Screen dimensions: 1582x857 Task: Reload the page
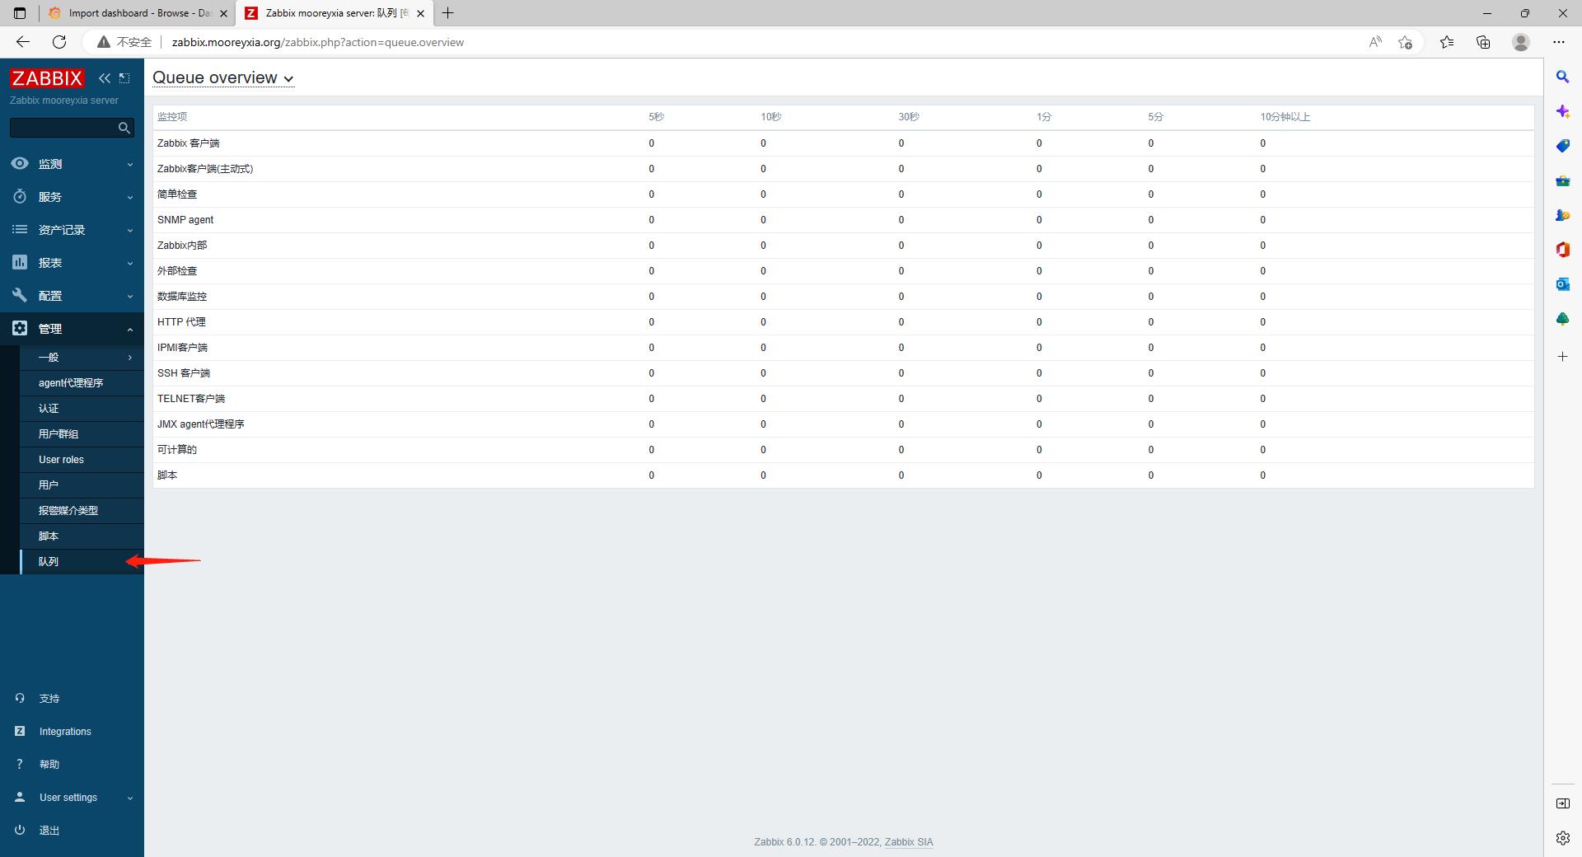pyautogui.click(x=59, y=42)
